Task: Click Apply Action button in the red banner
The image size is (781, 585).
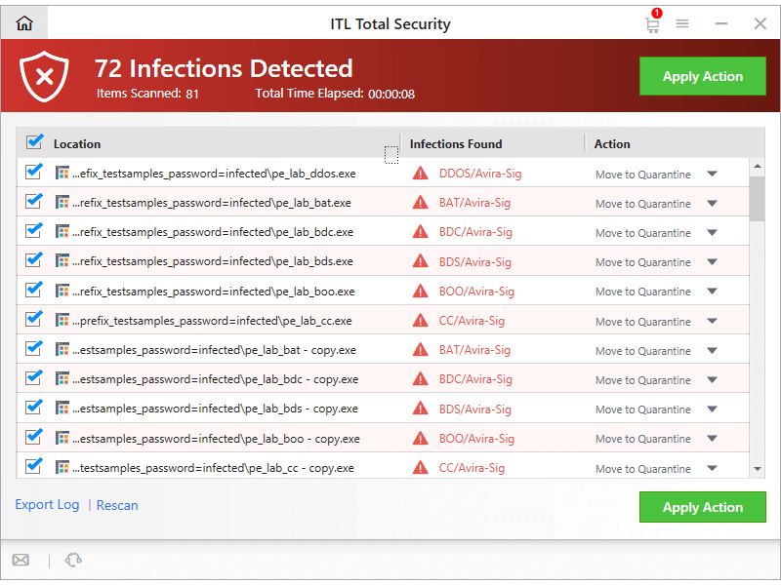Action: point(702,76)
